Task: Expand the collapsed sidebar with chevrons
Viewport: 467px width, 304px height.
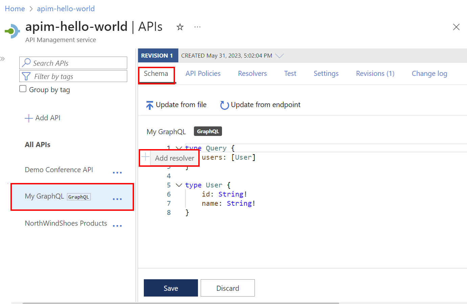Action: (3, 59)
